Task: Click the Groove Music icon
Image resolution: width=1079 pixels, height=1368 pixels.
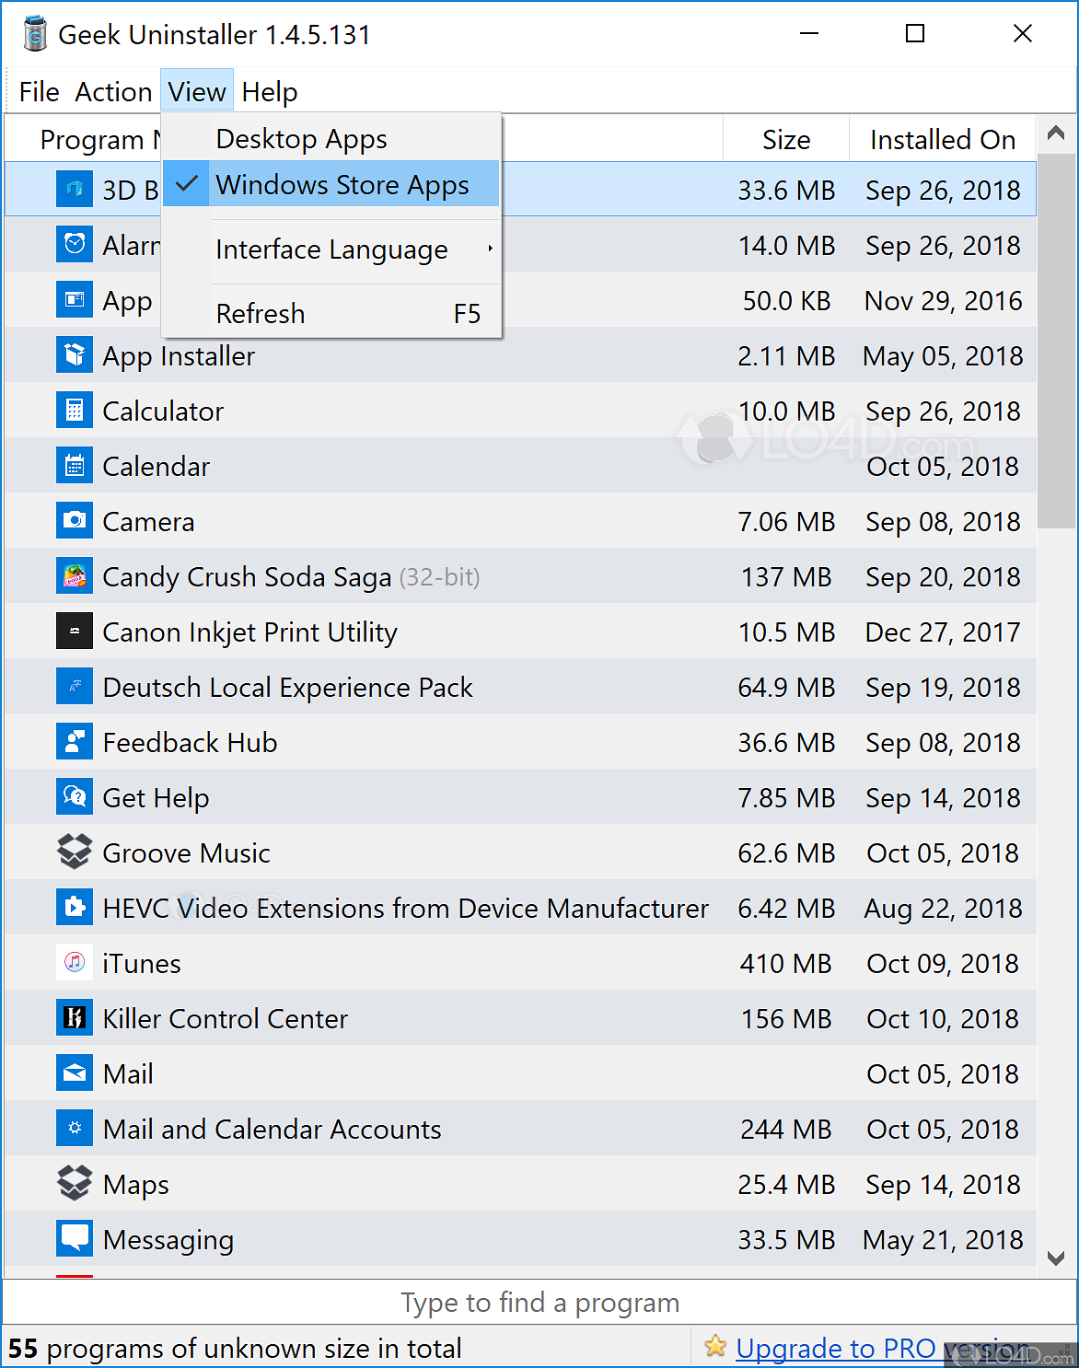Action: 74,852
